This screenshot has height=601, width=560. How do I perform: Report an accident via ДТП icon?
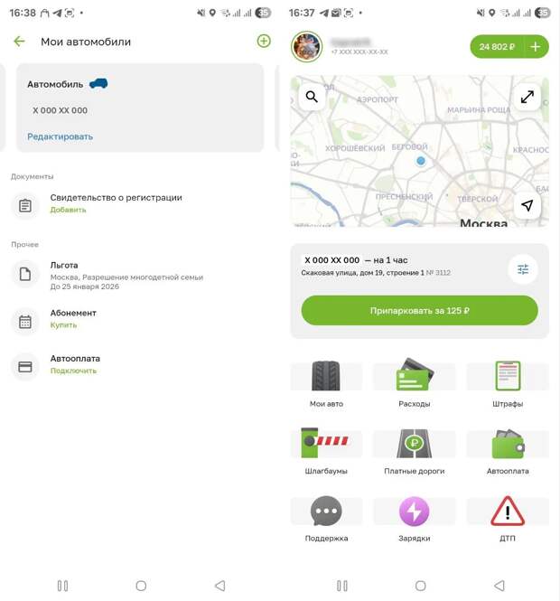(x=508, y=511)
